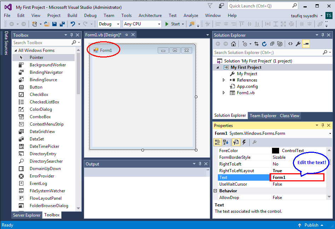The height and width of the screenshot is (229, 335).
Task: Collapse the My First Project tree node
Action: [x=218, y=67]
